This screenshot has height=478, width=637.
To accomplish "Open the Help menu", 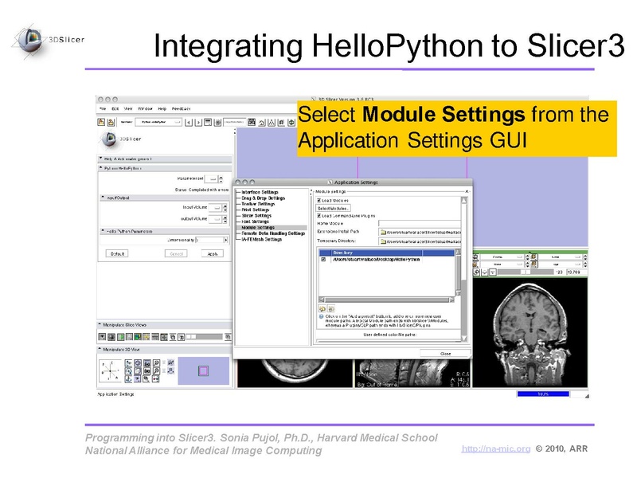I will [162, 109].
